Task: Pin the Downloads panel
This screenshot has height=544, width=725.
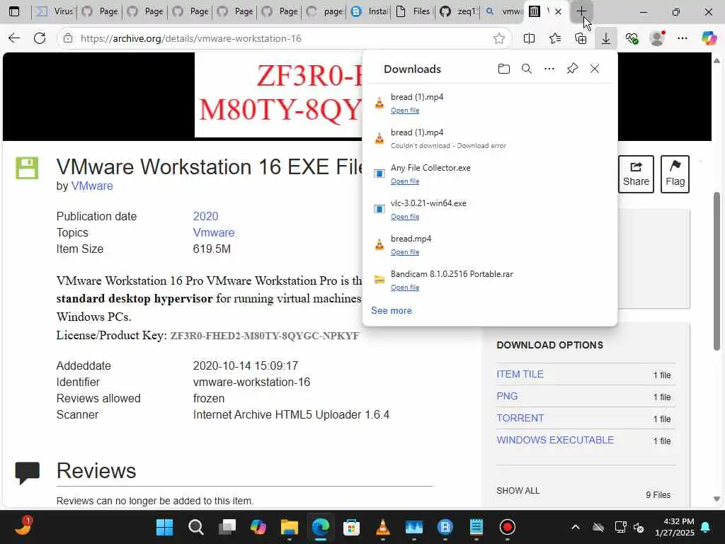Action: pos(572,69)
